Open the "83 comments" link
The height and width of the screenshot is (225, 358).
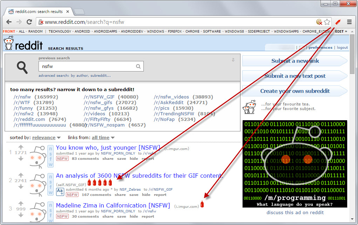[x=86, y=159]
